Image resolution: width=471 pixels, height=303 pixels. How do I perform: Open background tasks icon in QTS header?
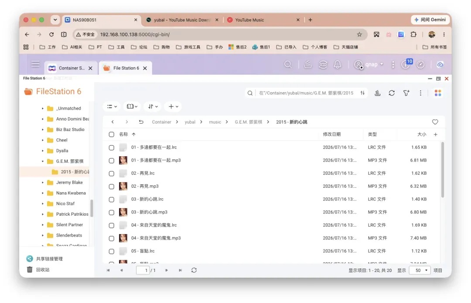(x=308, y=64)
